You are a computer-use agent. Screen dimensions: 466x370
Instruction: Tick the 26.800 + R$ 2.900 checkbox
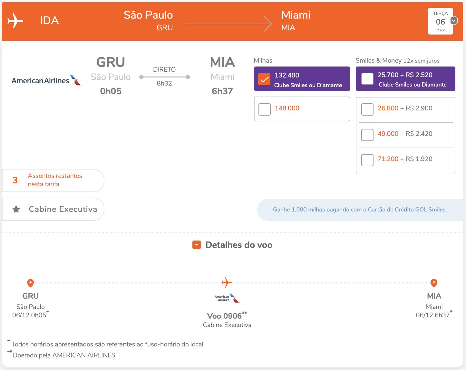[367, 109]
